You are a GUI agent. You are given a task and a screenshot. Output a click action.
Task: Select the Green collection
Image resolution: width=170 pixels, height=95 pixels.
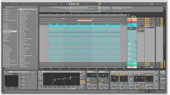(6, 15)
